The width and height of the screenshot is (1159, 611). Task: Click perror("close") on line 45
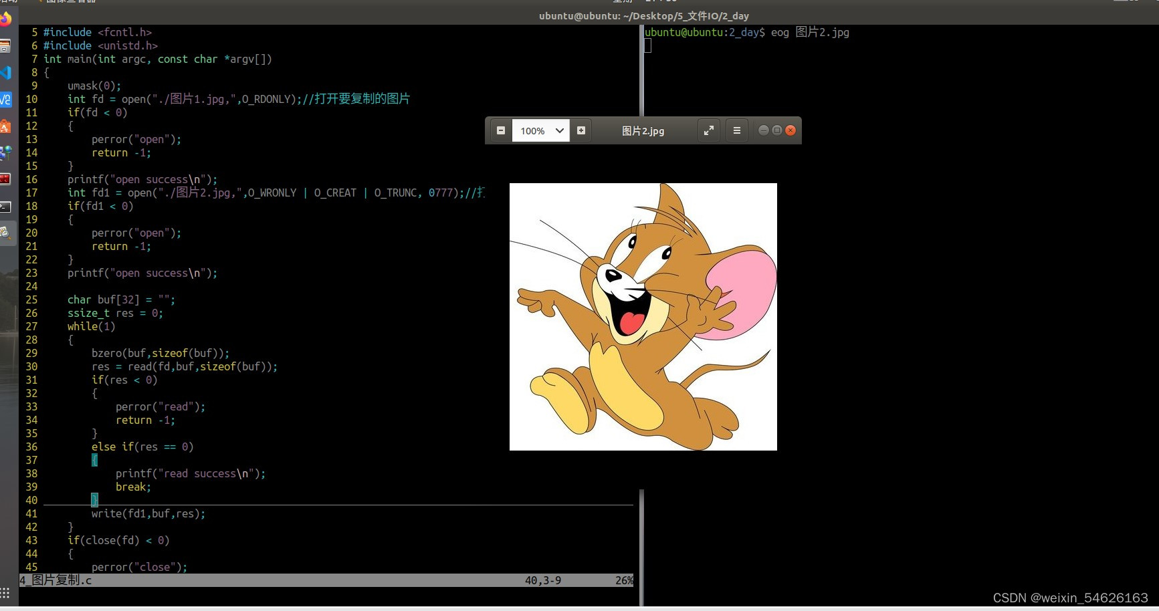pos(139,567)
